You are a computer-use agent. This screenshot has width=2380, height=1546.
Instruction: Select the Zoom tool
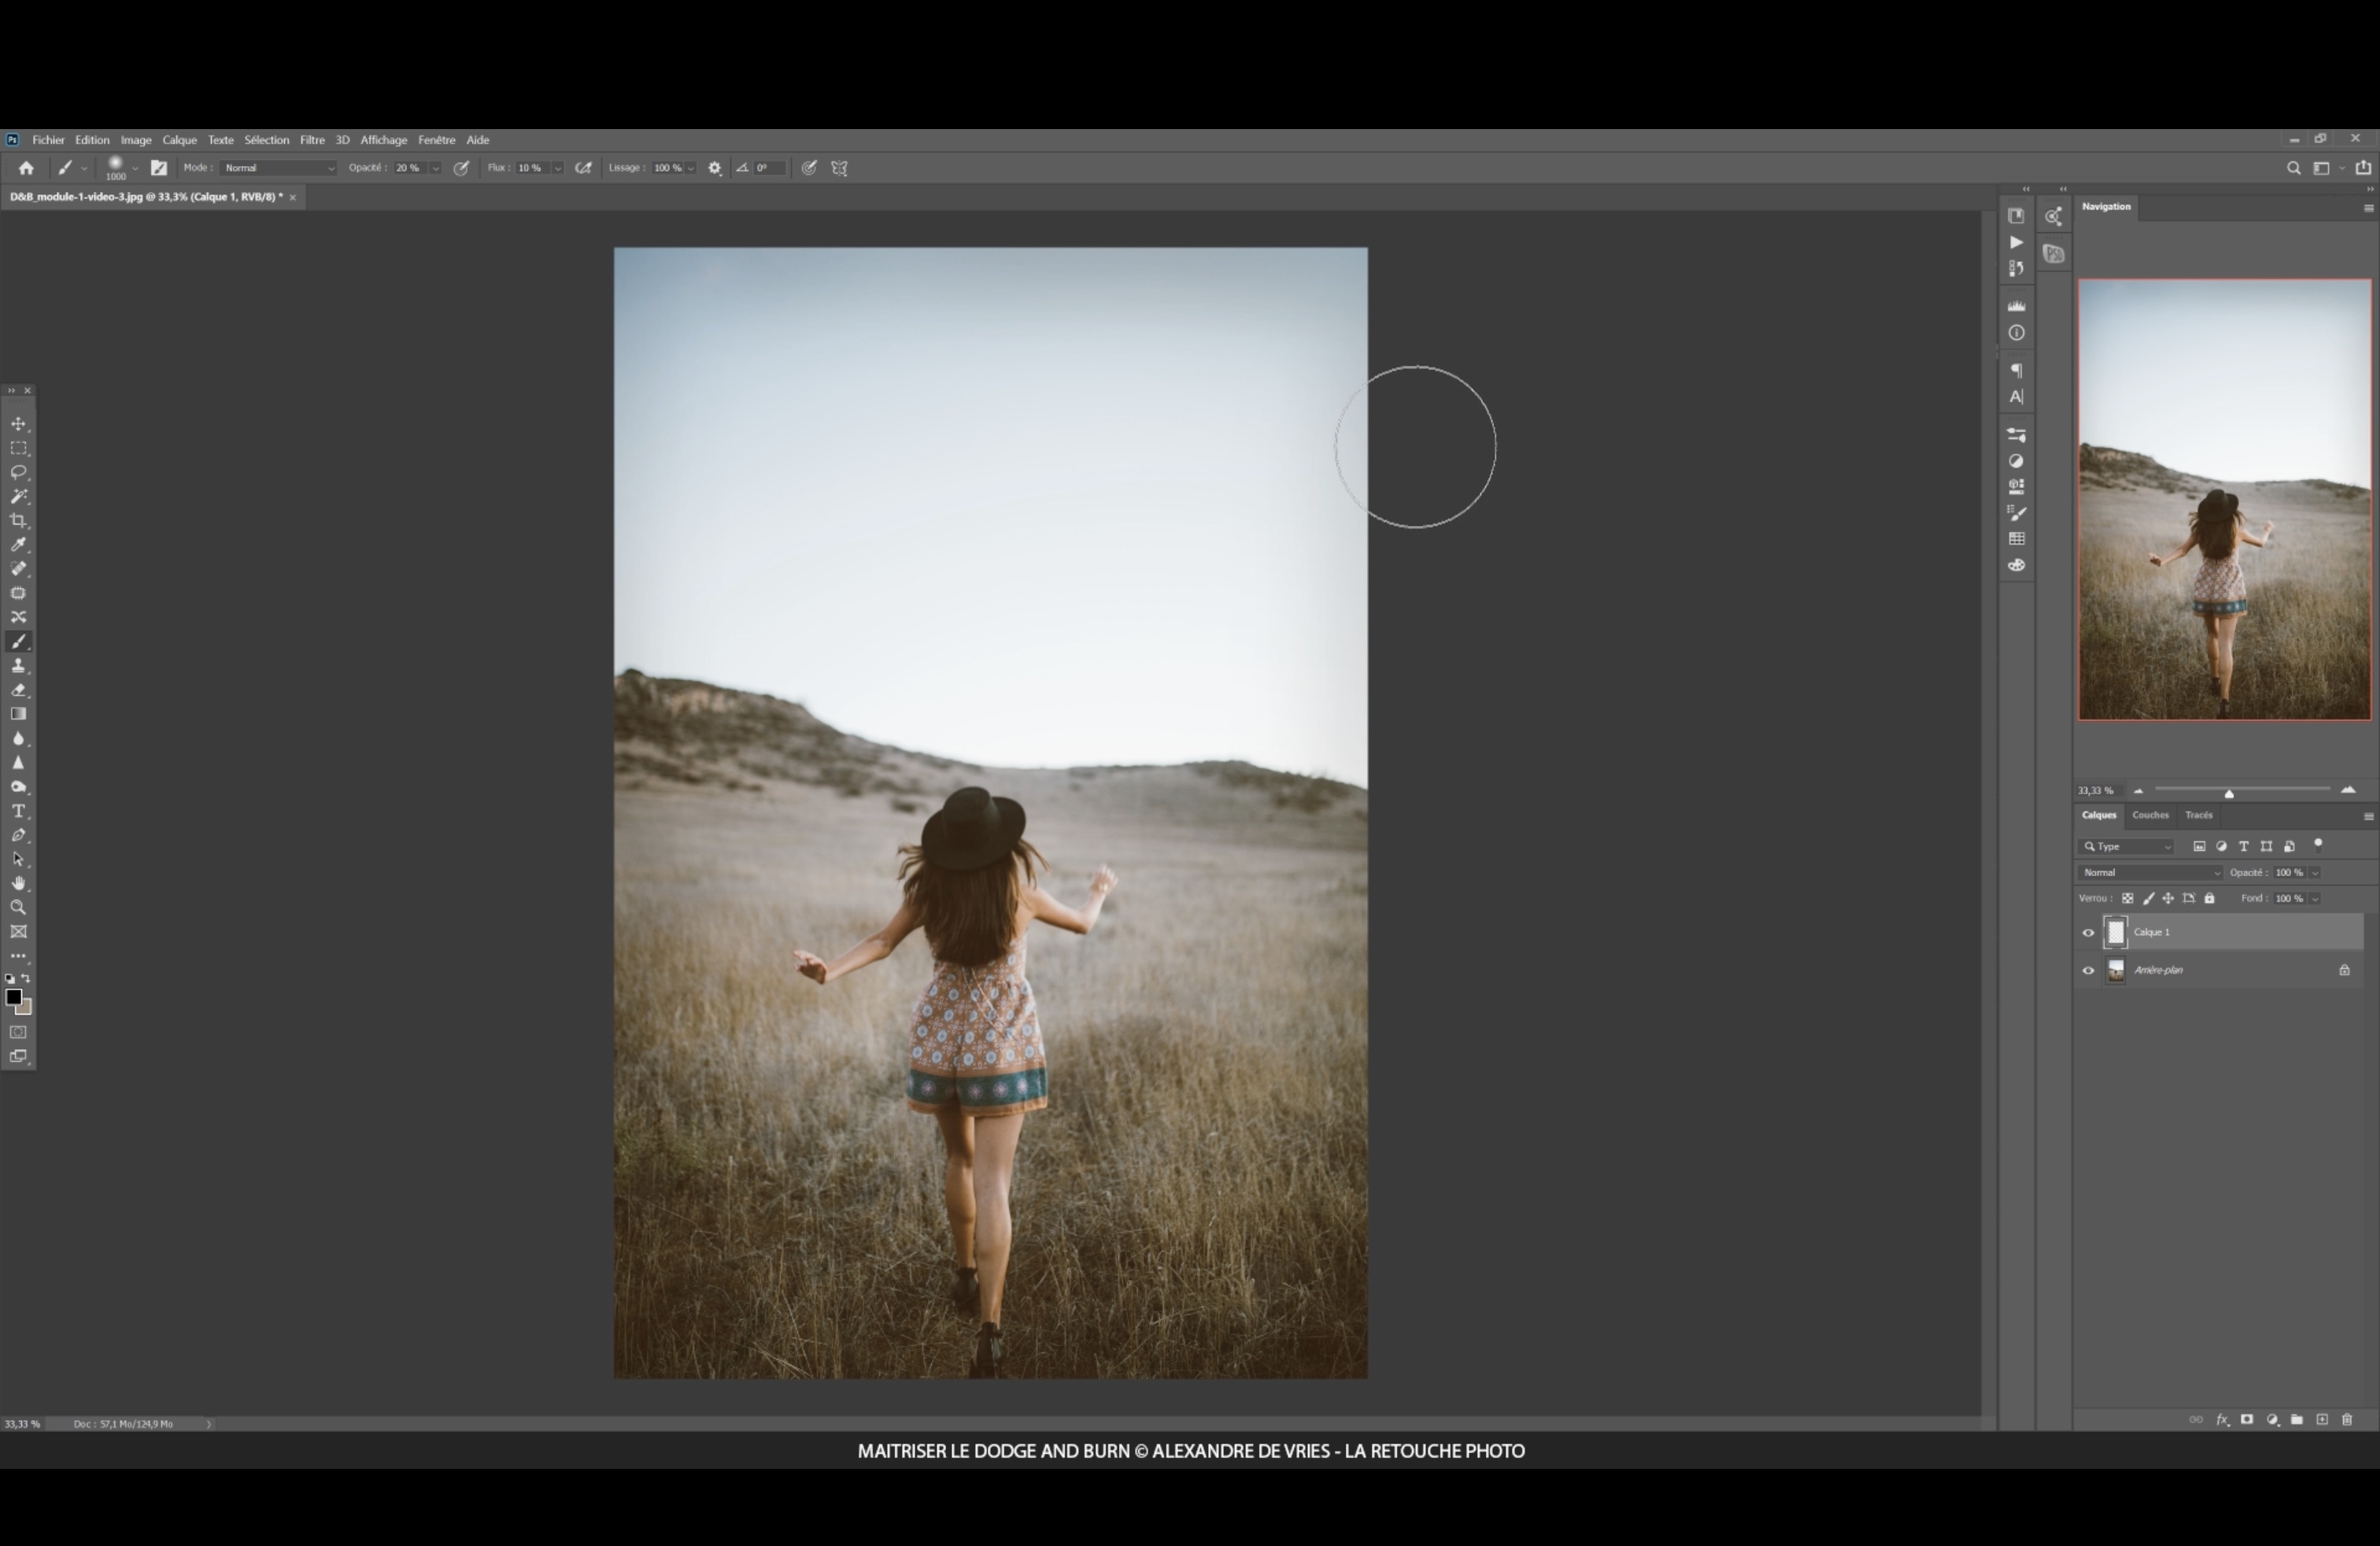(x=18, y=908)
